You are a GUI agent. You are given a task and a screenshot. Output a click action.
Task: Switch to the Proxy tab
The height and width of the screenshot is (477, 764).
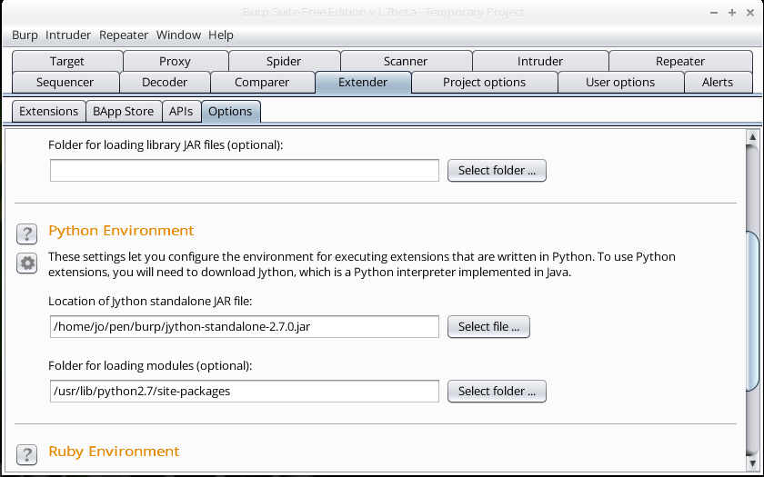pyautogui.click(x=175, y=61)
